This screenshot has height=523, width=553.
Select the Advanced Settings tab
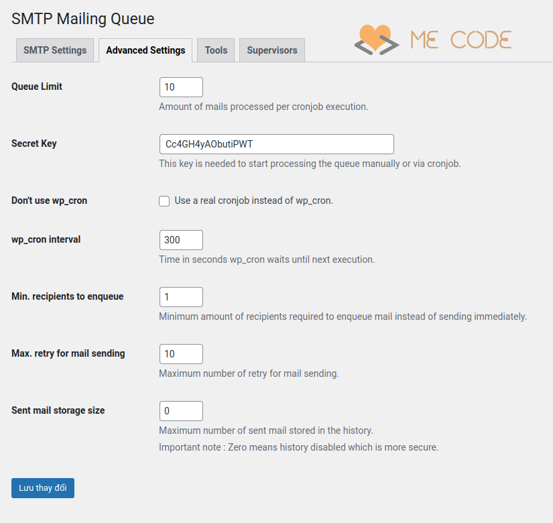tap(145, 50)
